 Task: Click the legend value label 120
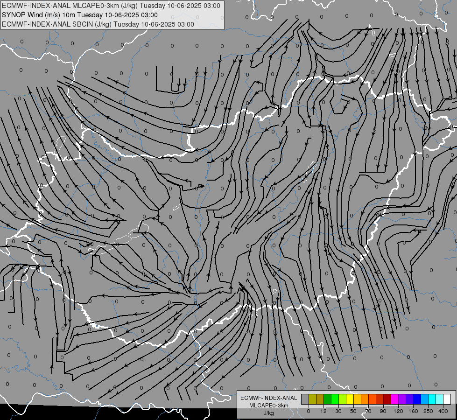pos(398,411)
